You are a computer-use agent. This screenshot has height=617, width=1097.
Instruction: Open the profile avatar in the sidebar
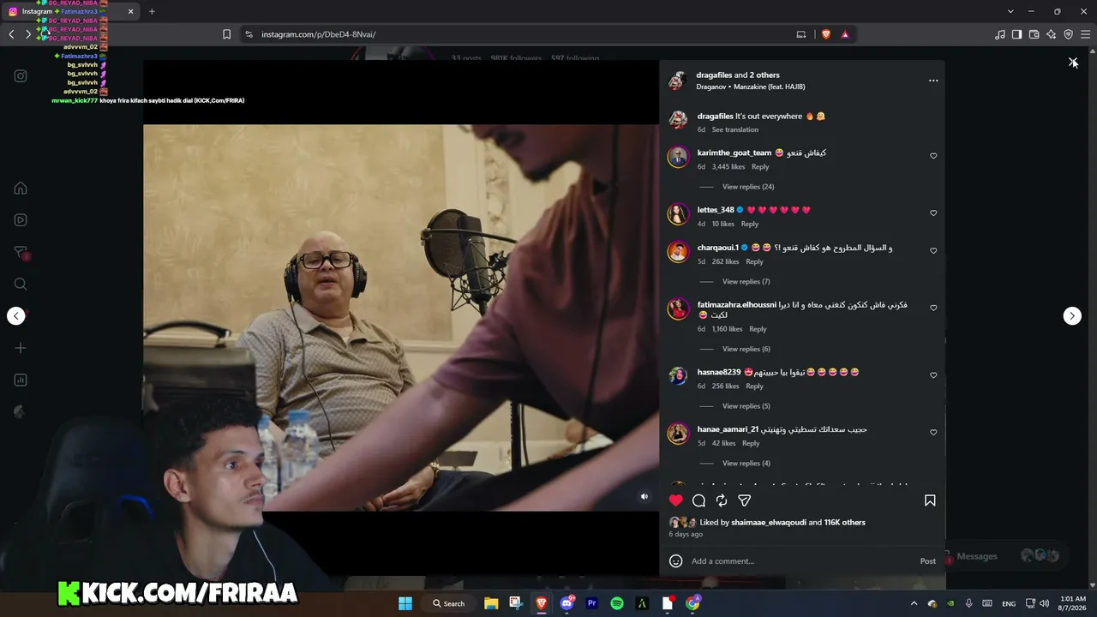coord(21,411)
